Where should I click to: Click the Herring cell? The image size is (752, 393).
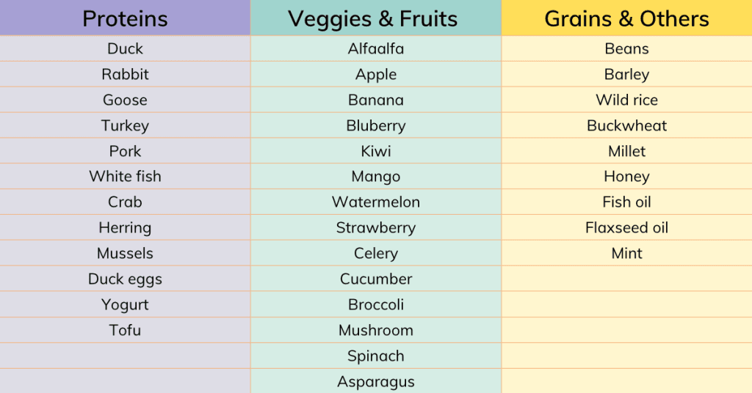(x=125, y=227)
